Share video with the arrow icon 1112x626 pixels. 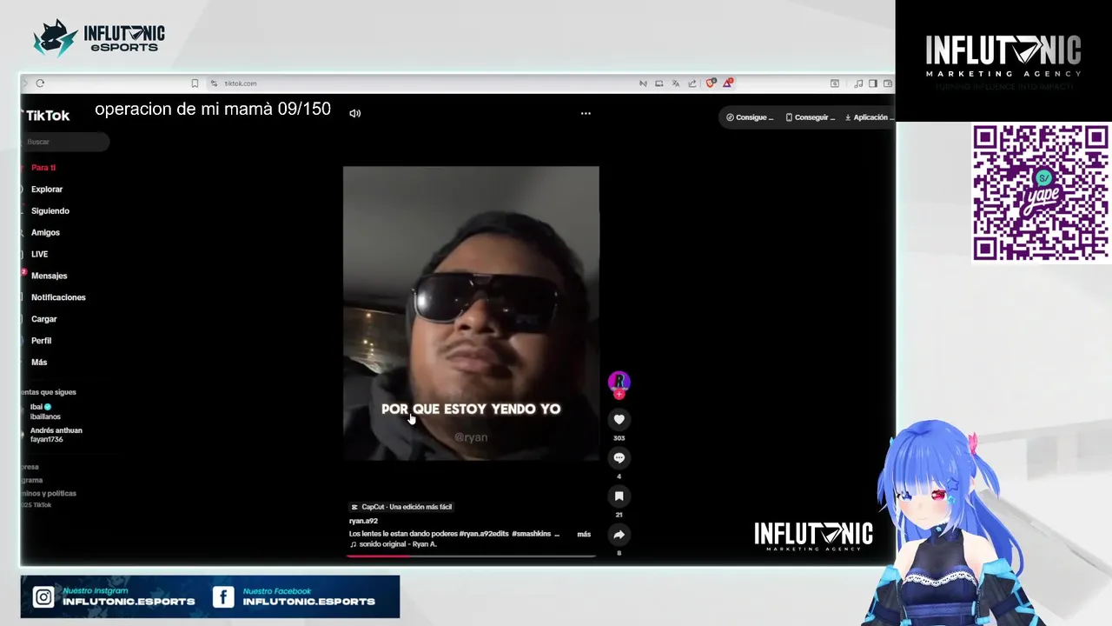pos(619,534)
